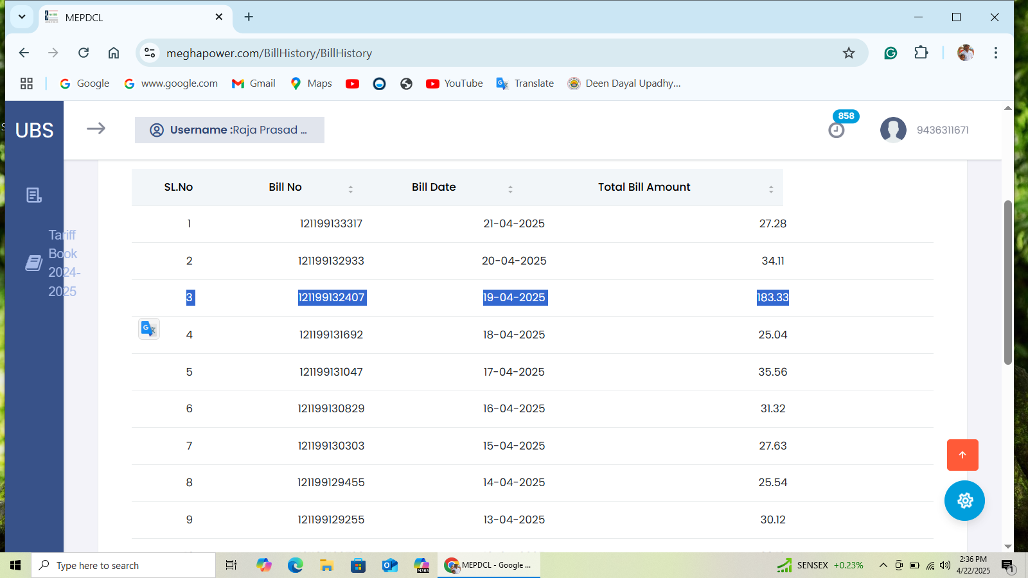Open the apps grid bookmark icon
The height and width of the screenshot is (578, 1028).
point(26,83)
